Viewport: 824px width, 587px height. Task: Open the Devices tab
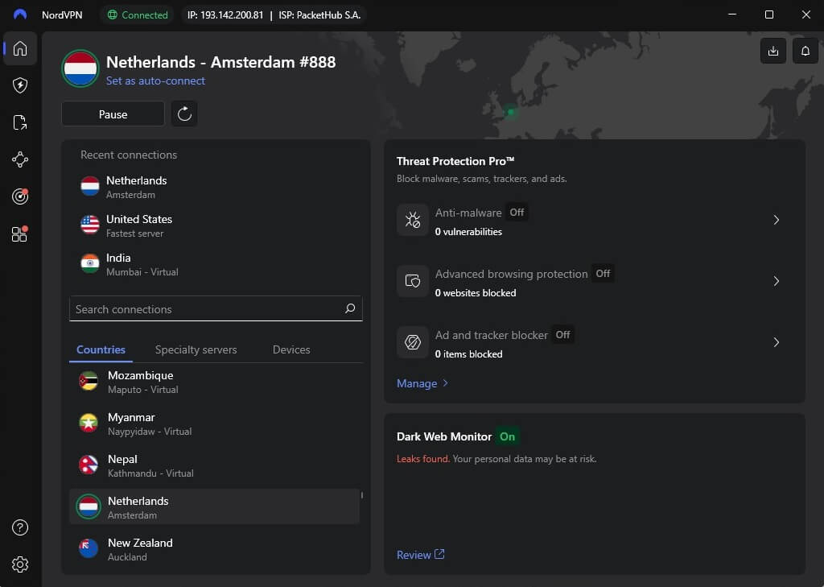click(x=290, y=349)
